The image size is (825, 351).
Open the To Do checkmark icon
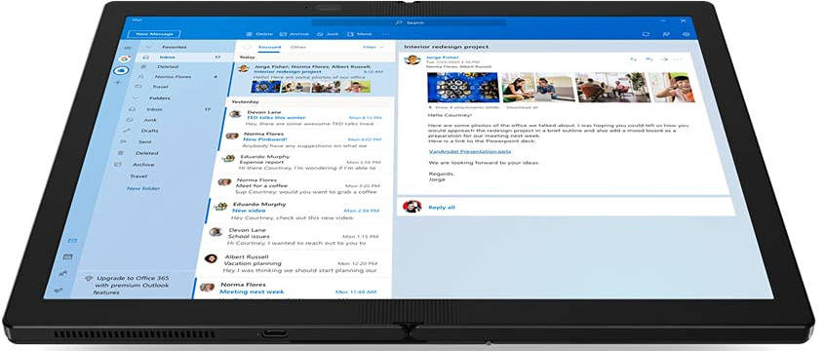coord(59,290)
